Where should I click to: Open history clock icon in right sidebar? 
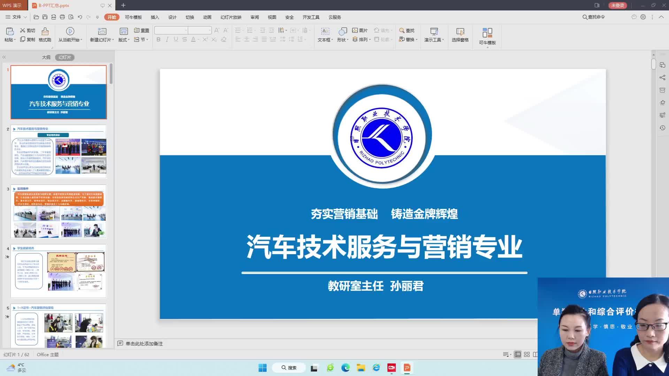662,128
